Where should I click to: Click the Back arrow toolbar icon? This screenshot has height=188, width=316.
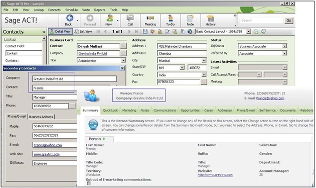point(70,18)
